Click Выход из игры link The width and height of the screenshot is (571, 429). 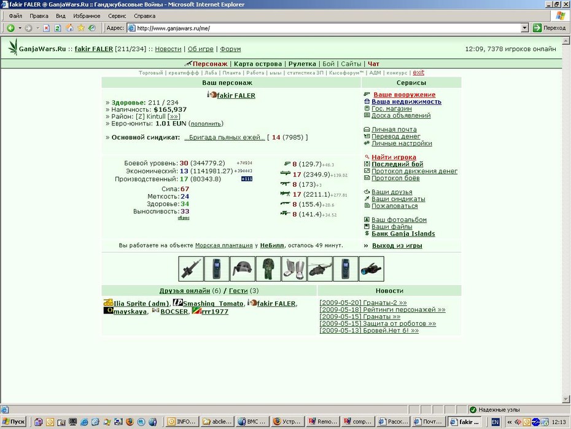coord(397,246)
